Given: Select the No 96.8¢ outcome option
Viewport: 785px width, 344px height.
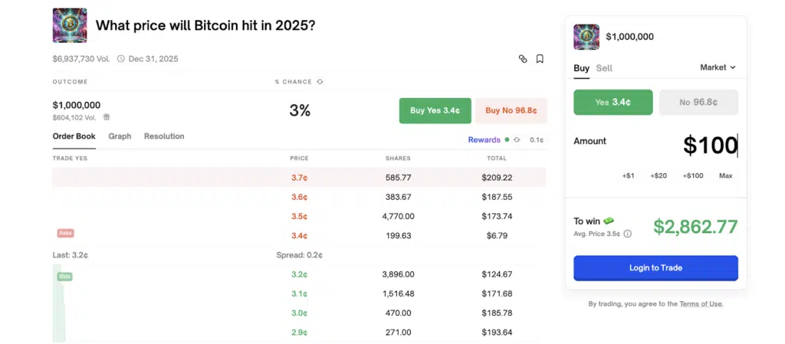Looking at the screenshot, I should click(x=698, y=102).
